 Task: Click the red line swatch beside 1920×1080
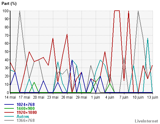(x=9, y=112)
